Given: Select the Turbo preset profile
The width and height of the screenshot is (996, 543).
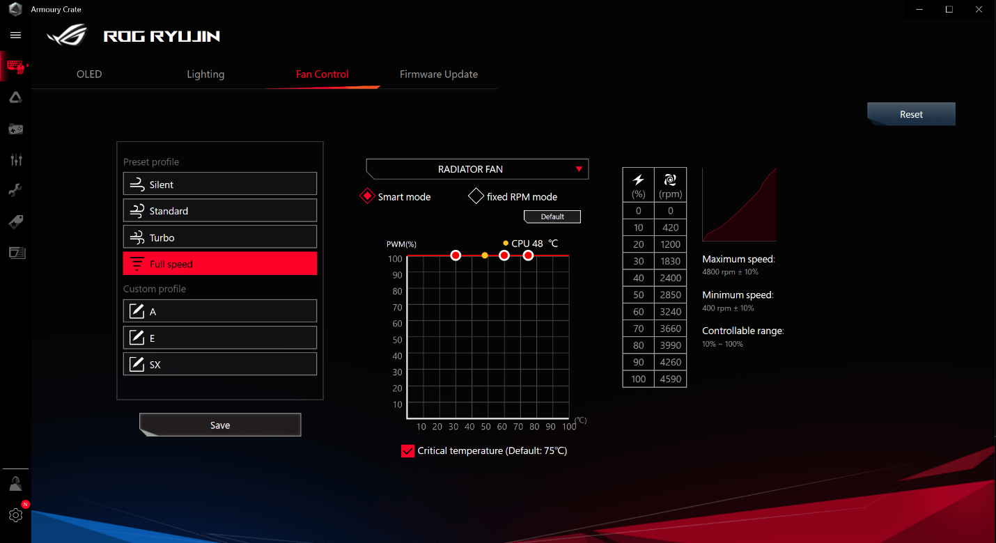Looking at the screenshot, I should click(x=220, y=237).
